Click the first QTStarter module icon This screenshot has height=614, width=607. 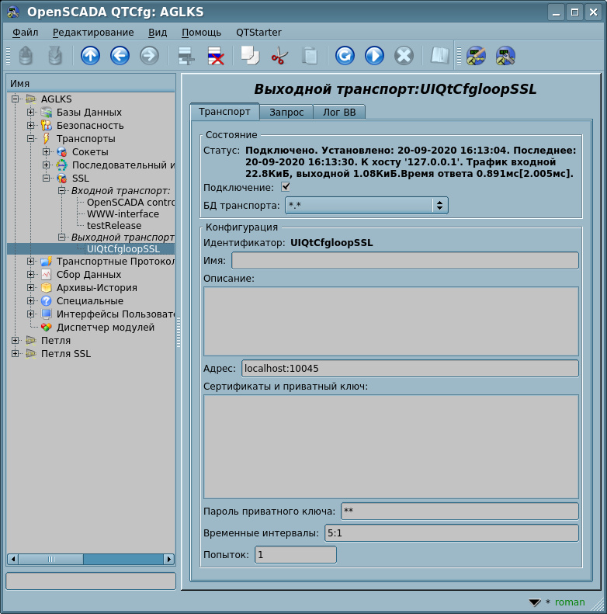point(476,56)
